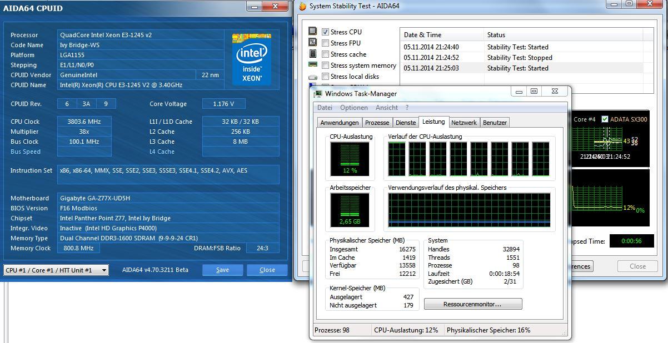This screenshot has width=668, height=343.
Task: Click the local disks drive icon
Action: pyautogui.click(x=313, y=77)
